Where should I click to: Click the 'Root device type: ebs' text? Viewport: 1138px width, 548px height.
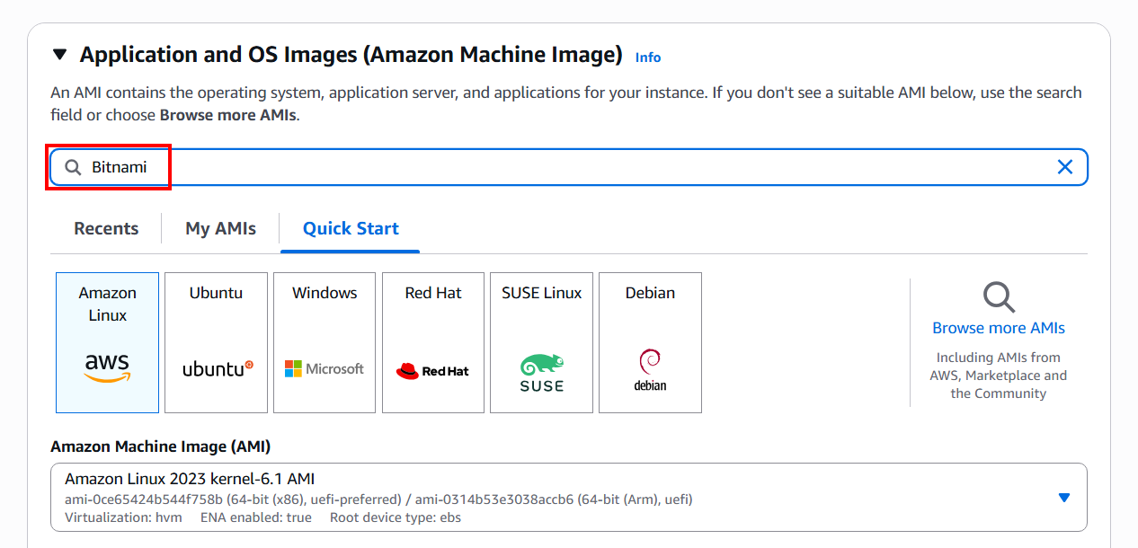point(396,517)
